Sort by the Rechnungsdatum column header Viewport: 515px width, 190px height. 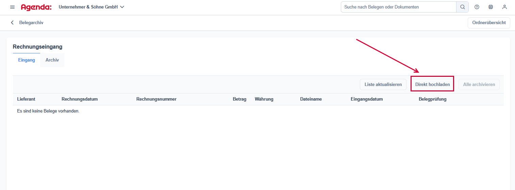click(x=80, y=99)
